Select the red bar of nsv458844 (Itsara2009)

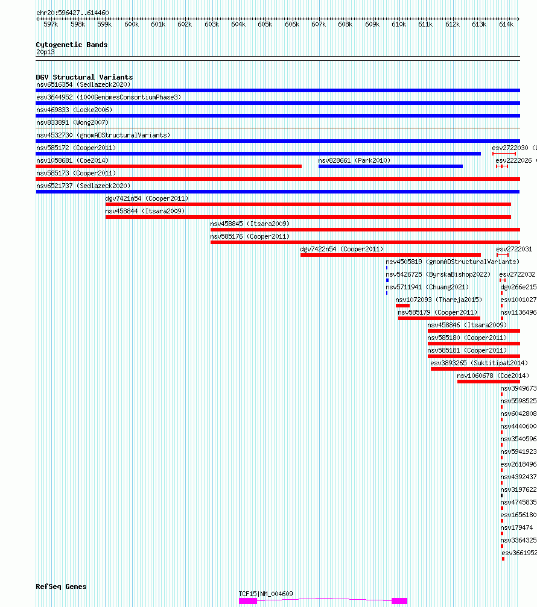308,217
